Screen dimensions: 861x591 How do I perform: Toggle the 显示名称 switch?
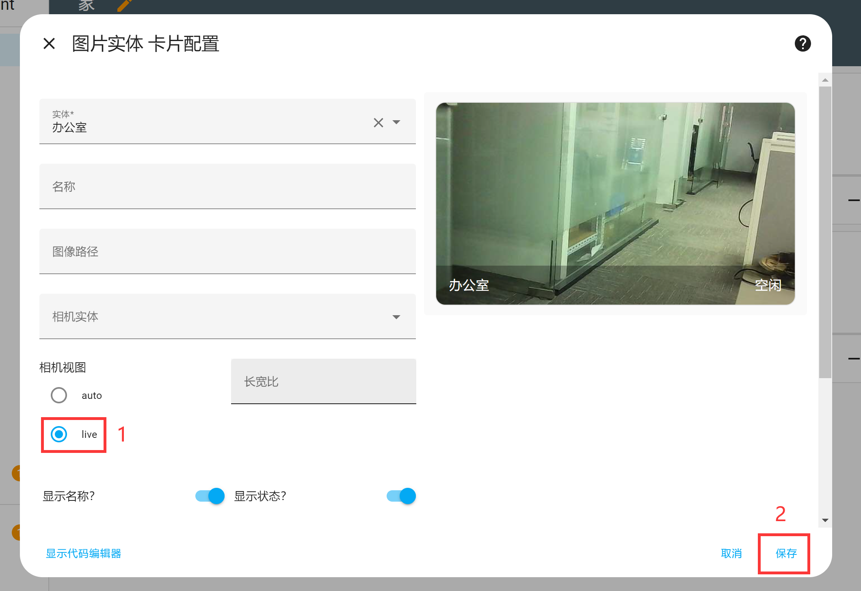click(x=210, y=496)
